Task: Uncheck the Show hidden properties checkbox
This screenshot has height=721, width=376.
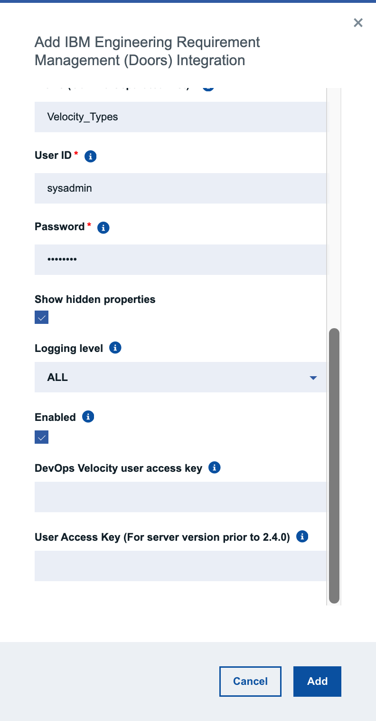Action: pos(42,317)
